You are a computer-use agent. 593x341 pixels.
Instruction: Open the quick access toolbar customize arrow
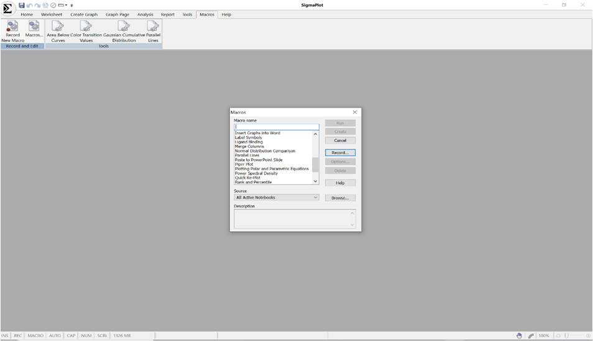(x=71, y=6)
